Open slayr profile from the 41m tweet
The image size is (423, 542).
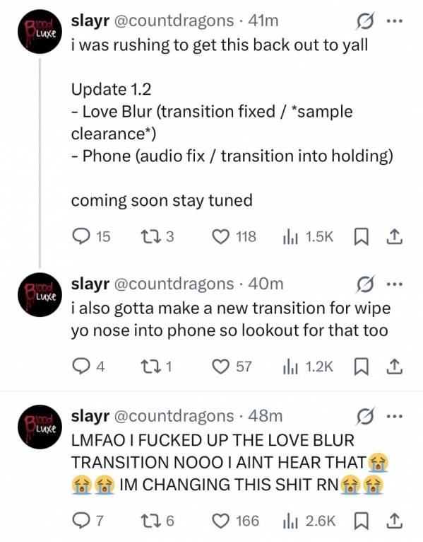(90, 21)
